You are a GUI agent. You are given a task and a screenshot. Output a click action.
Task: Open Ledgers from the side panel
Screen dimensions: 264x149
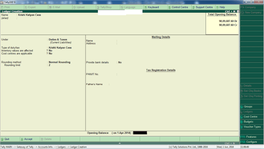252,112
